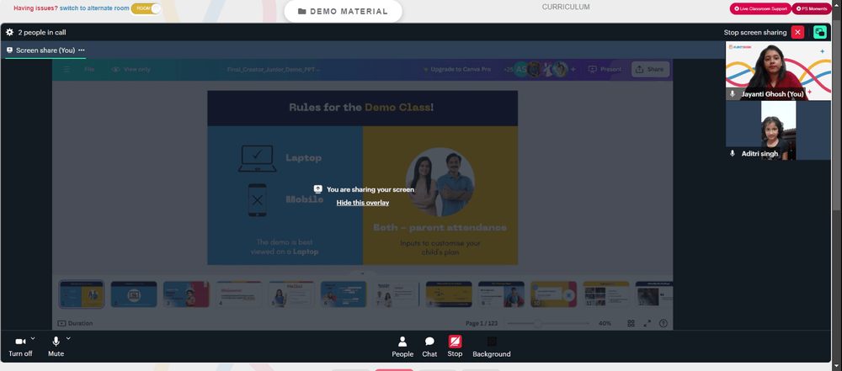The height and width of the screenshot is (371, 842).
Task: Click switch to alternate room link
Action: coord(93,8)
